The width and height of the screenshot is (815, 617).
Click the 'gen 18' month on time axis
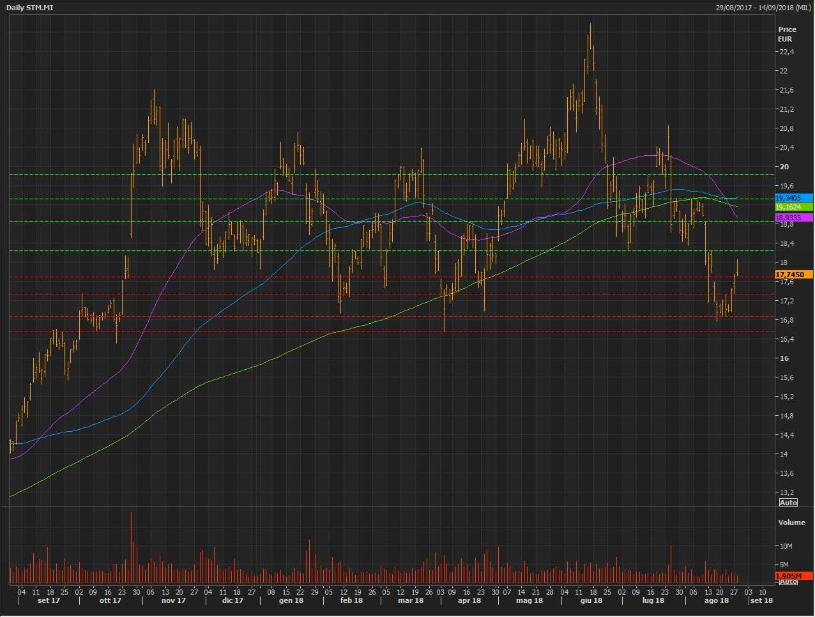(291, 600)
